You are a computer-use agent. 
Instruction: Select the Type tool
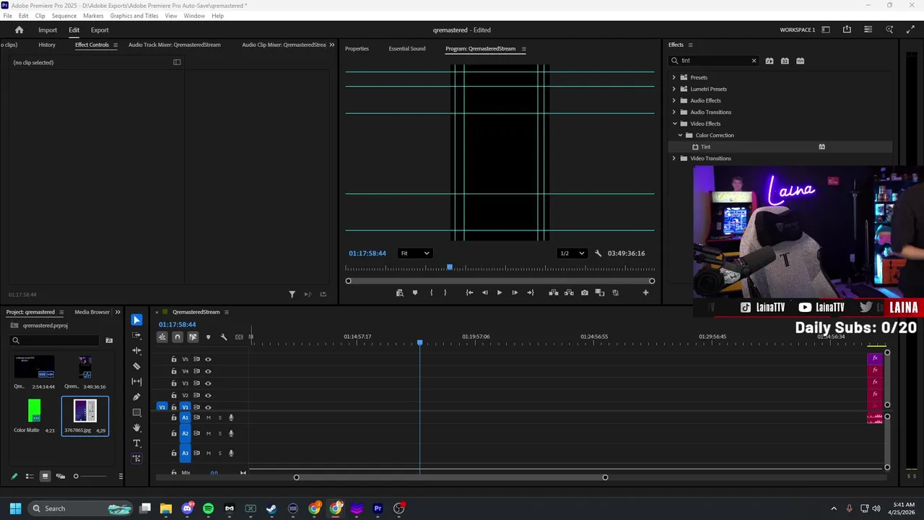click(x=136, y=443)
